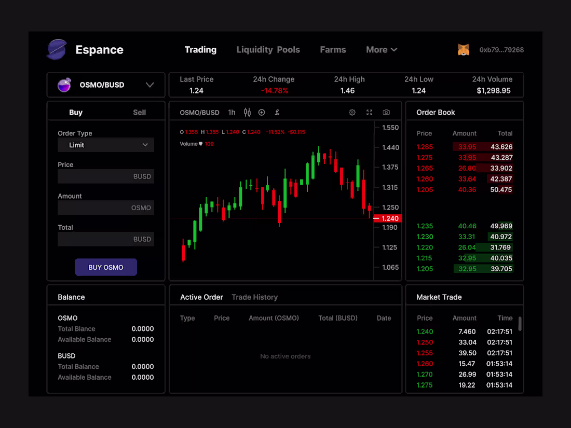Screen dimensions: 571x428
Task: Click the Espance planet logo
Action: pos(57,49)
